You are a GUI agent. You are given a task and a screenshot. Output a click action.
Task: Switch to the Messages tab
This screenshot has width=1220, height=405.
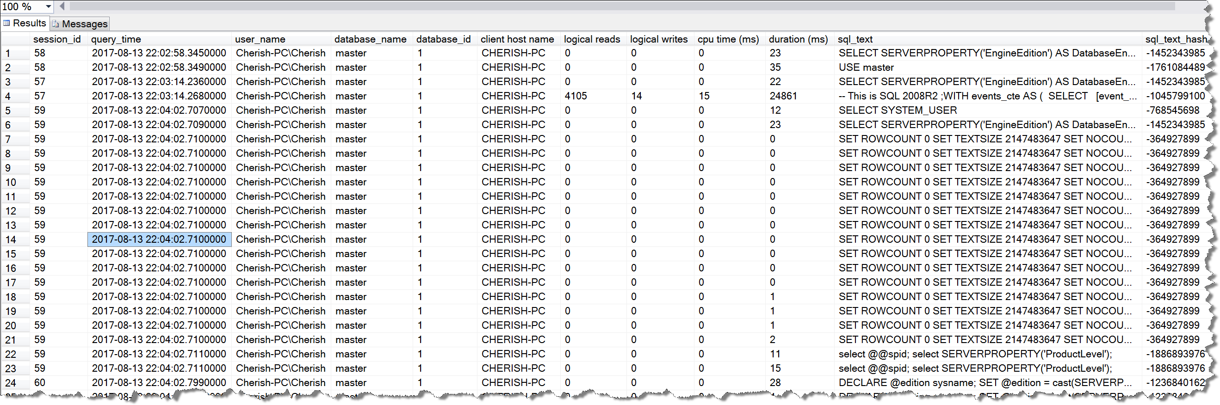80,24
